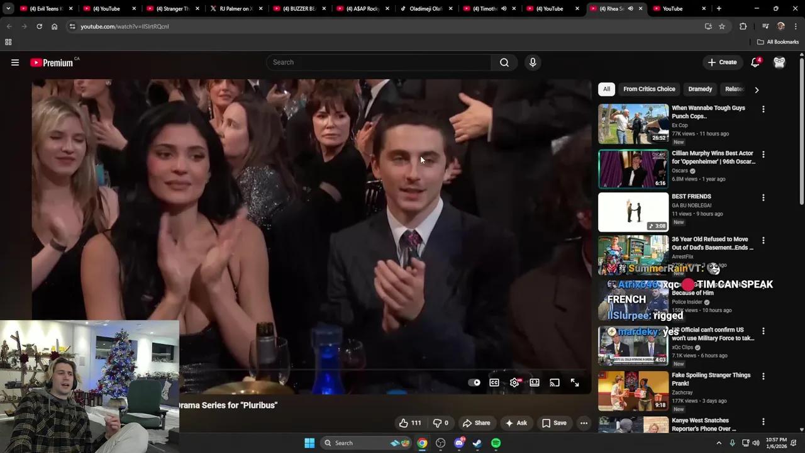Select the Dramedy chip
This screenshot has height=453, width=805.
click(700, 89)
